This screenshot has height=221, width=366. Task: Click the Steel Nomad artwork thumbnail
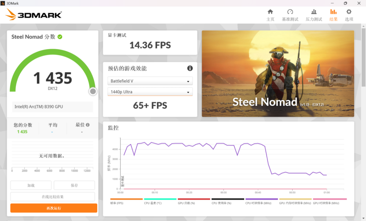coord(278,74)
